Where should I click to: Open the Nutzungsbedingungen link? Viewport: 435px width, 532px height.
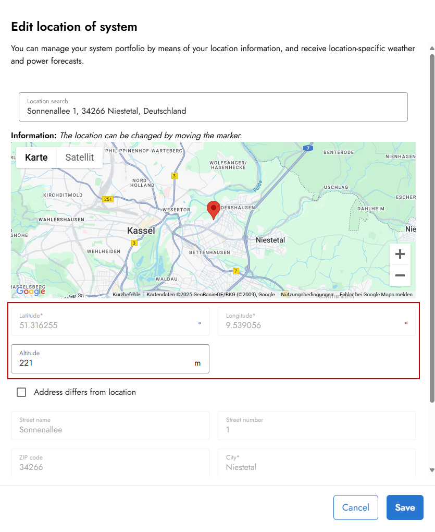[x=308, y=294]
